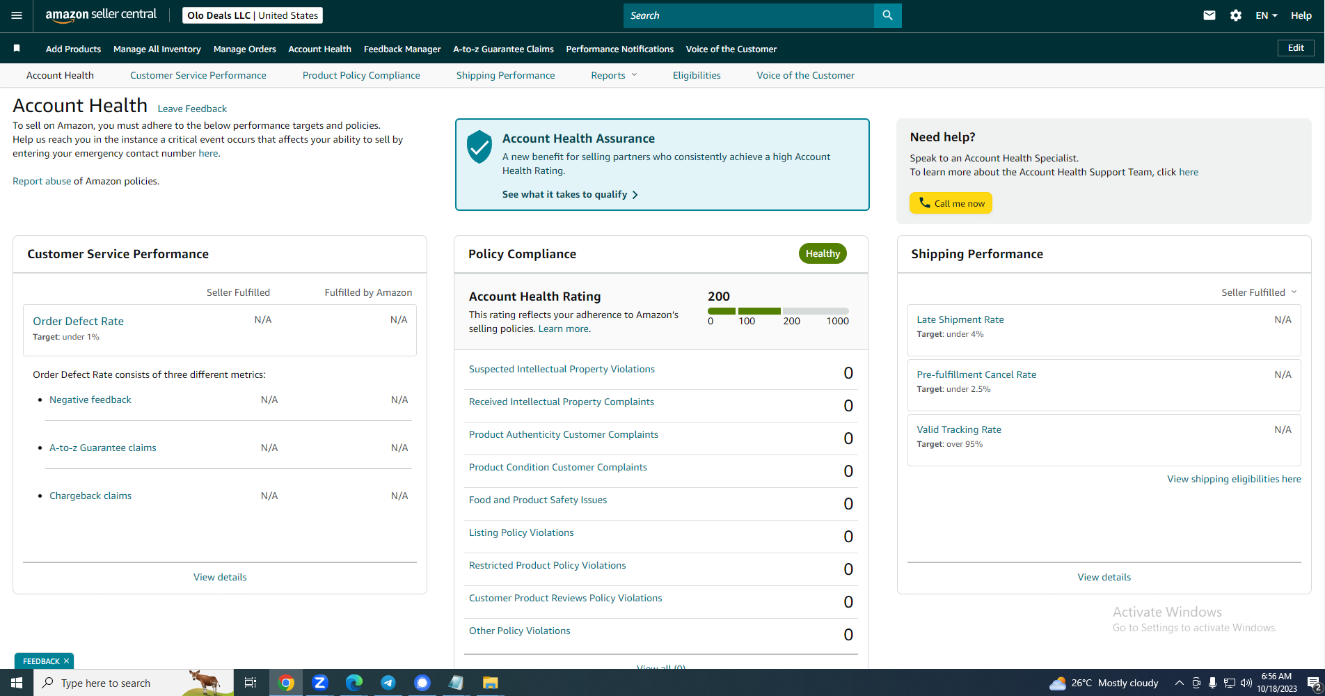The height and width of the screenshot is (696, 1325).
Task: Click the bookmark icon in favorites bar
Action: click(x=17, y=48)
